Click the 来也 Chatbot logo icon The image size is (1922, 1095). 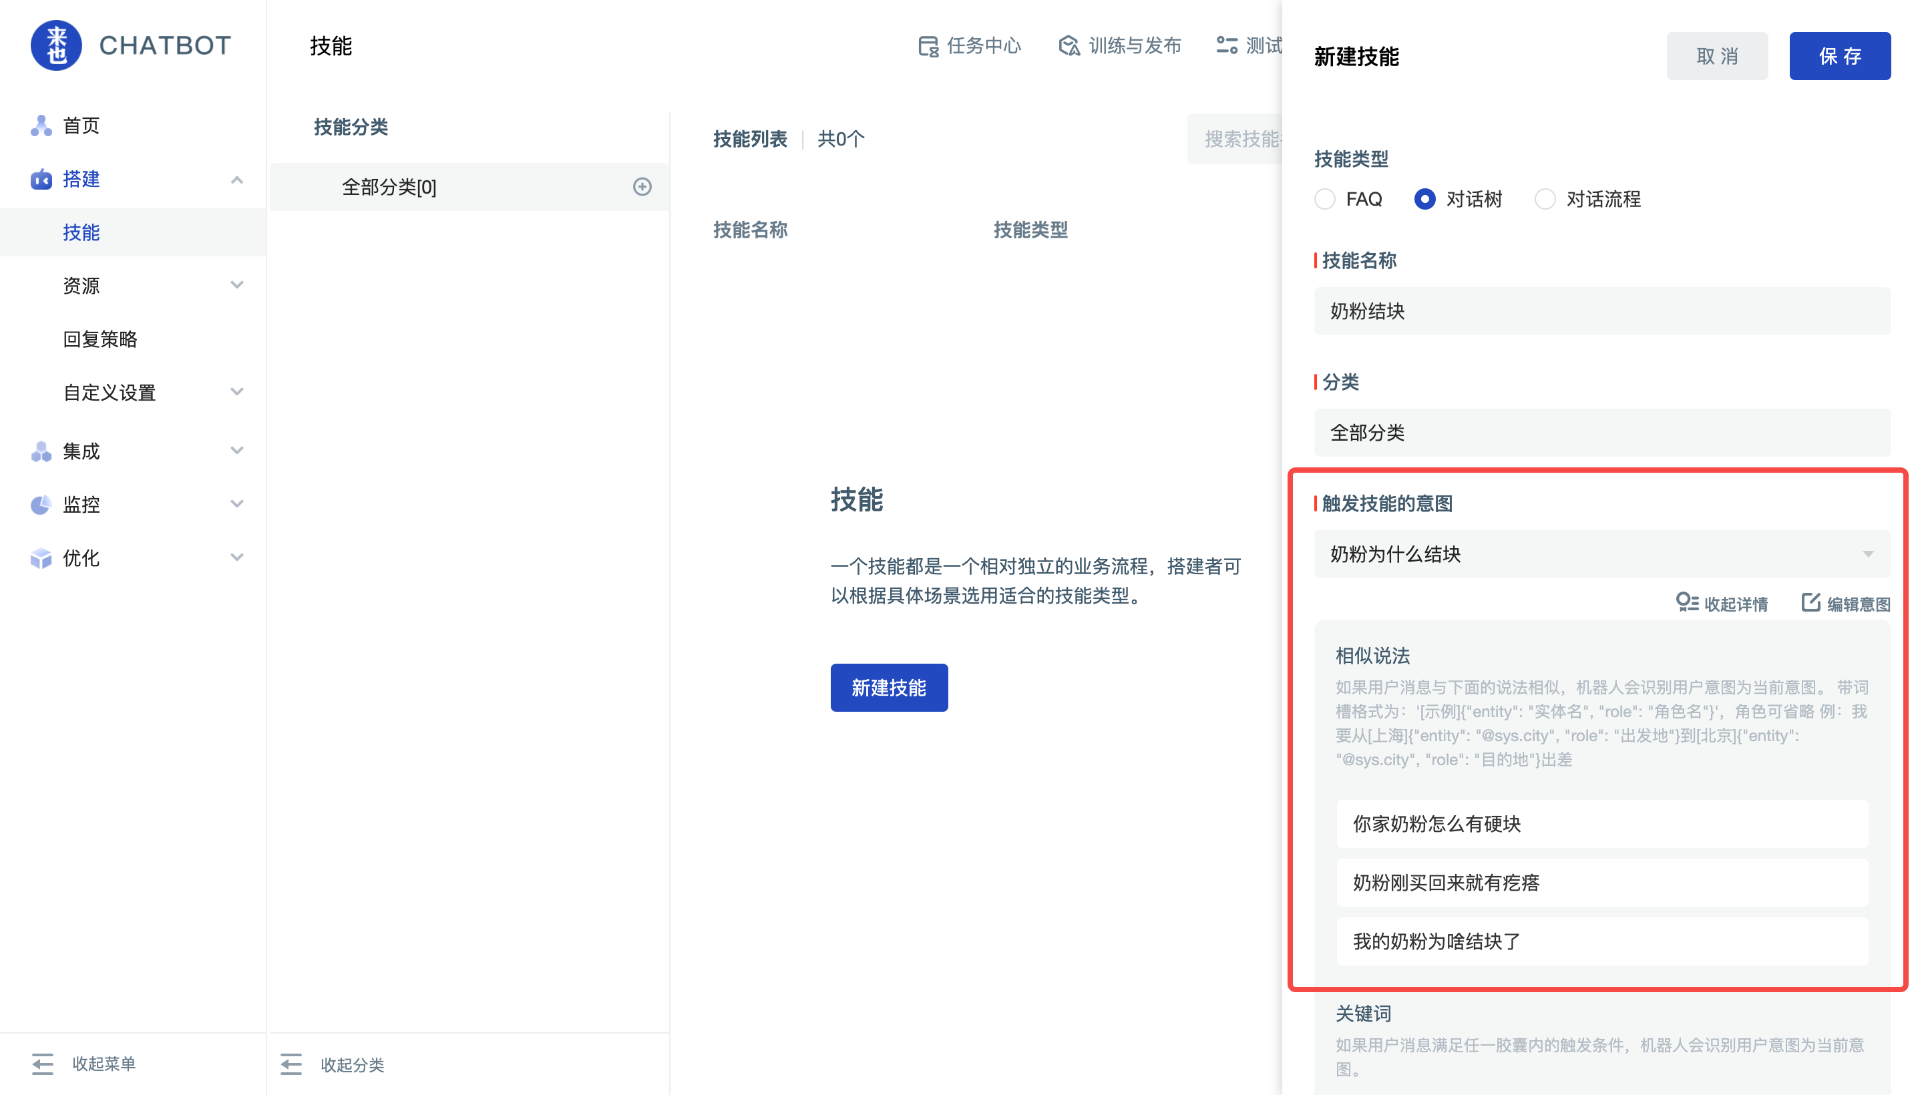click(55, 45)
